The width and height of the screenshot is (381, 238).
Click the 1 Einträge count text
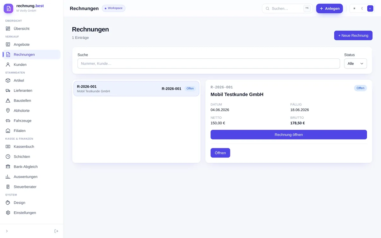80,38
